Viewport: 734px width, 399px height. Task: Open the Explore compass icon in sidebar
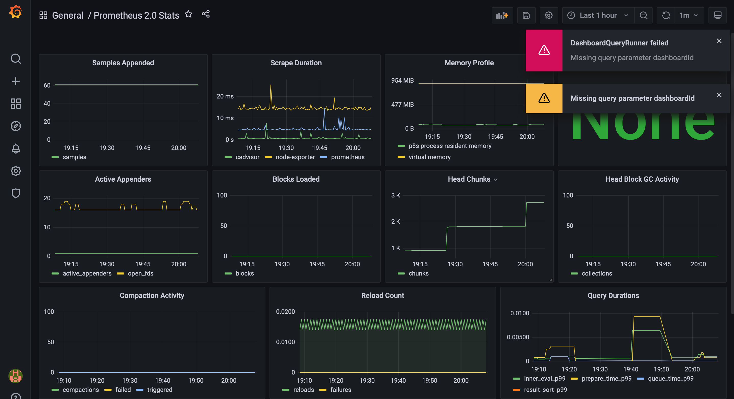point(16,126)
